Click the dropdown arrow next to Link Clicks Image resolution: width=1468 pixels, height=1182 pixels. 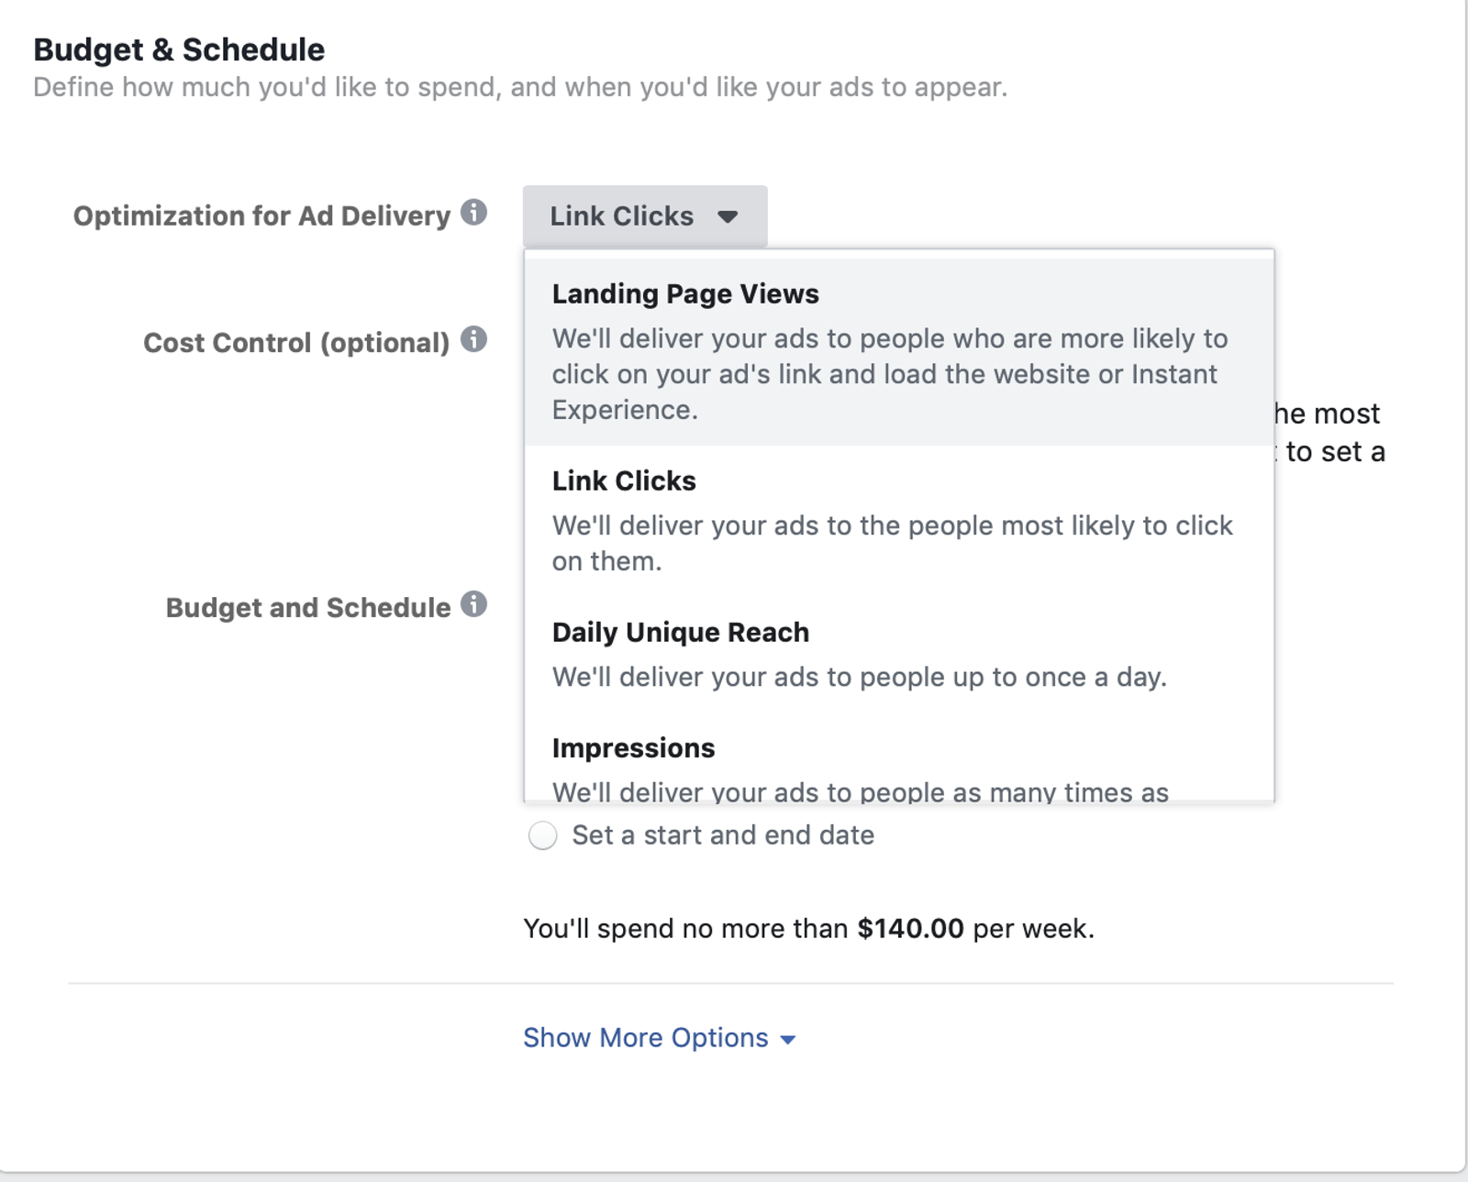click(728, 217)
